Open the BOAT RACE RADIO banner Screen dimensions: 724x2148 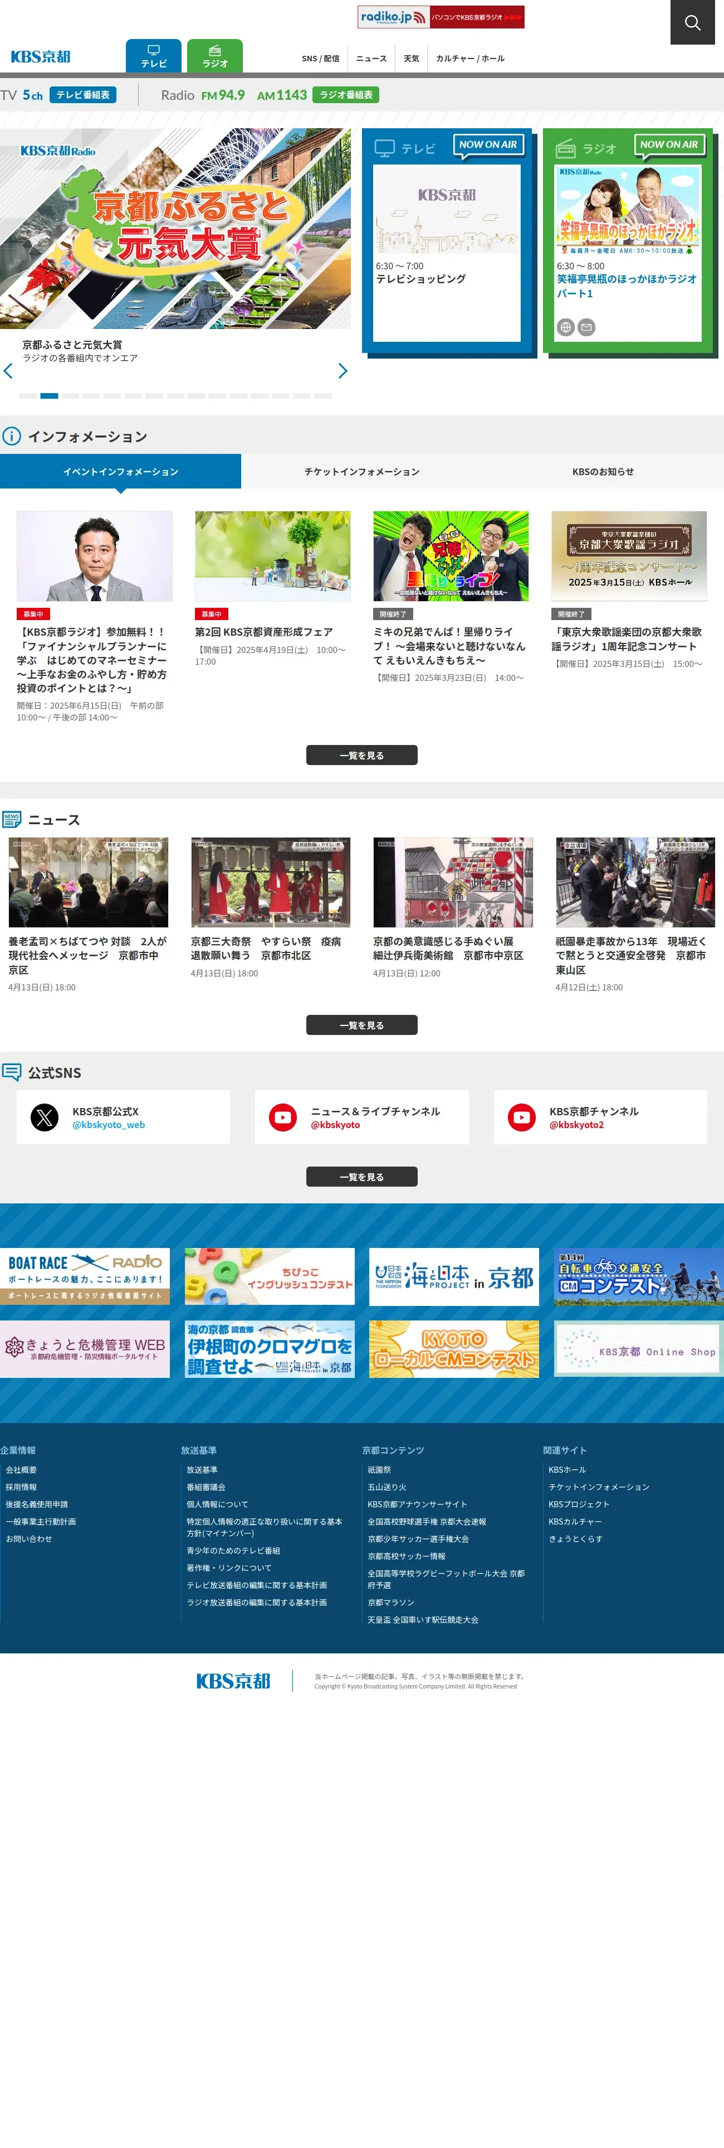pyautogui.click(x=85, y=1276)
